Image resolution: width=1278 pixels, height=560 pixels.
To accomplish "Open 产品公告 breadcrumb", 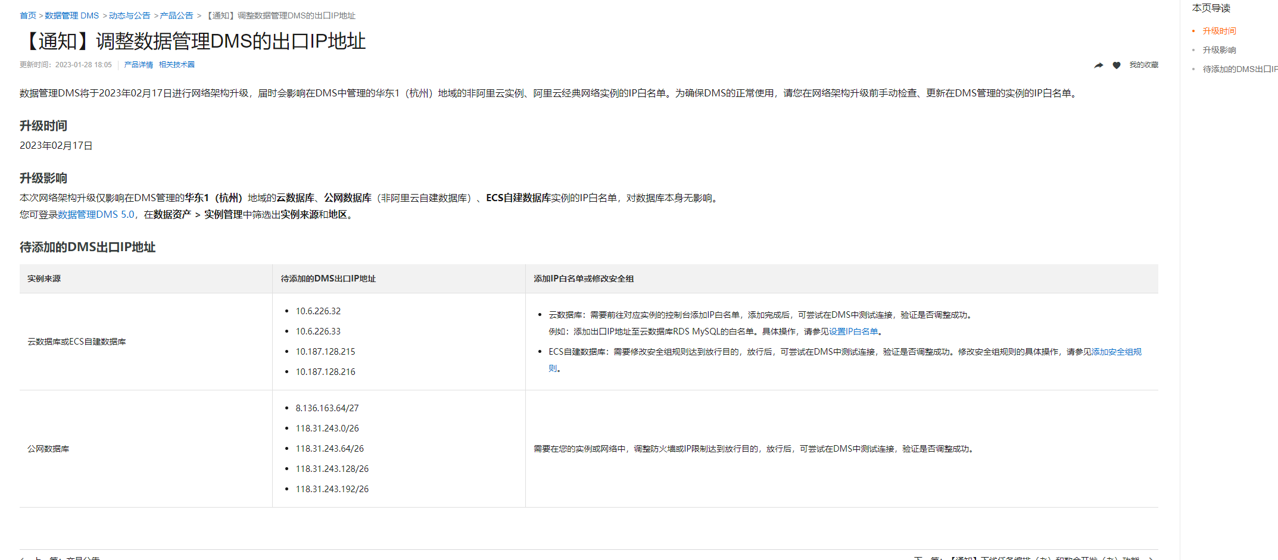I will pyautogui.click(x=177, y=15).
